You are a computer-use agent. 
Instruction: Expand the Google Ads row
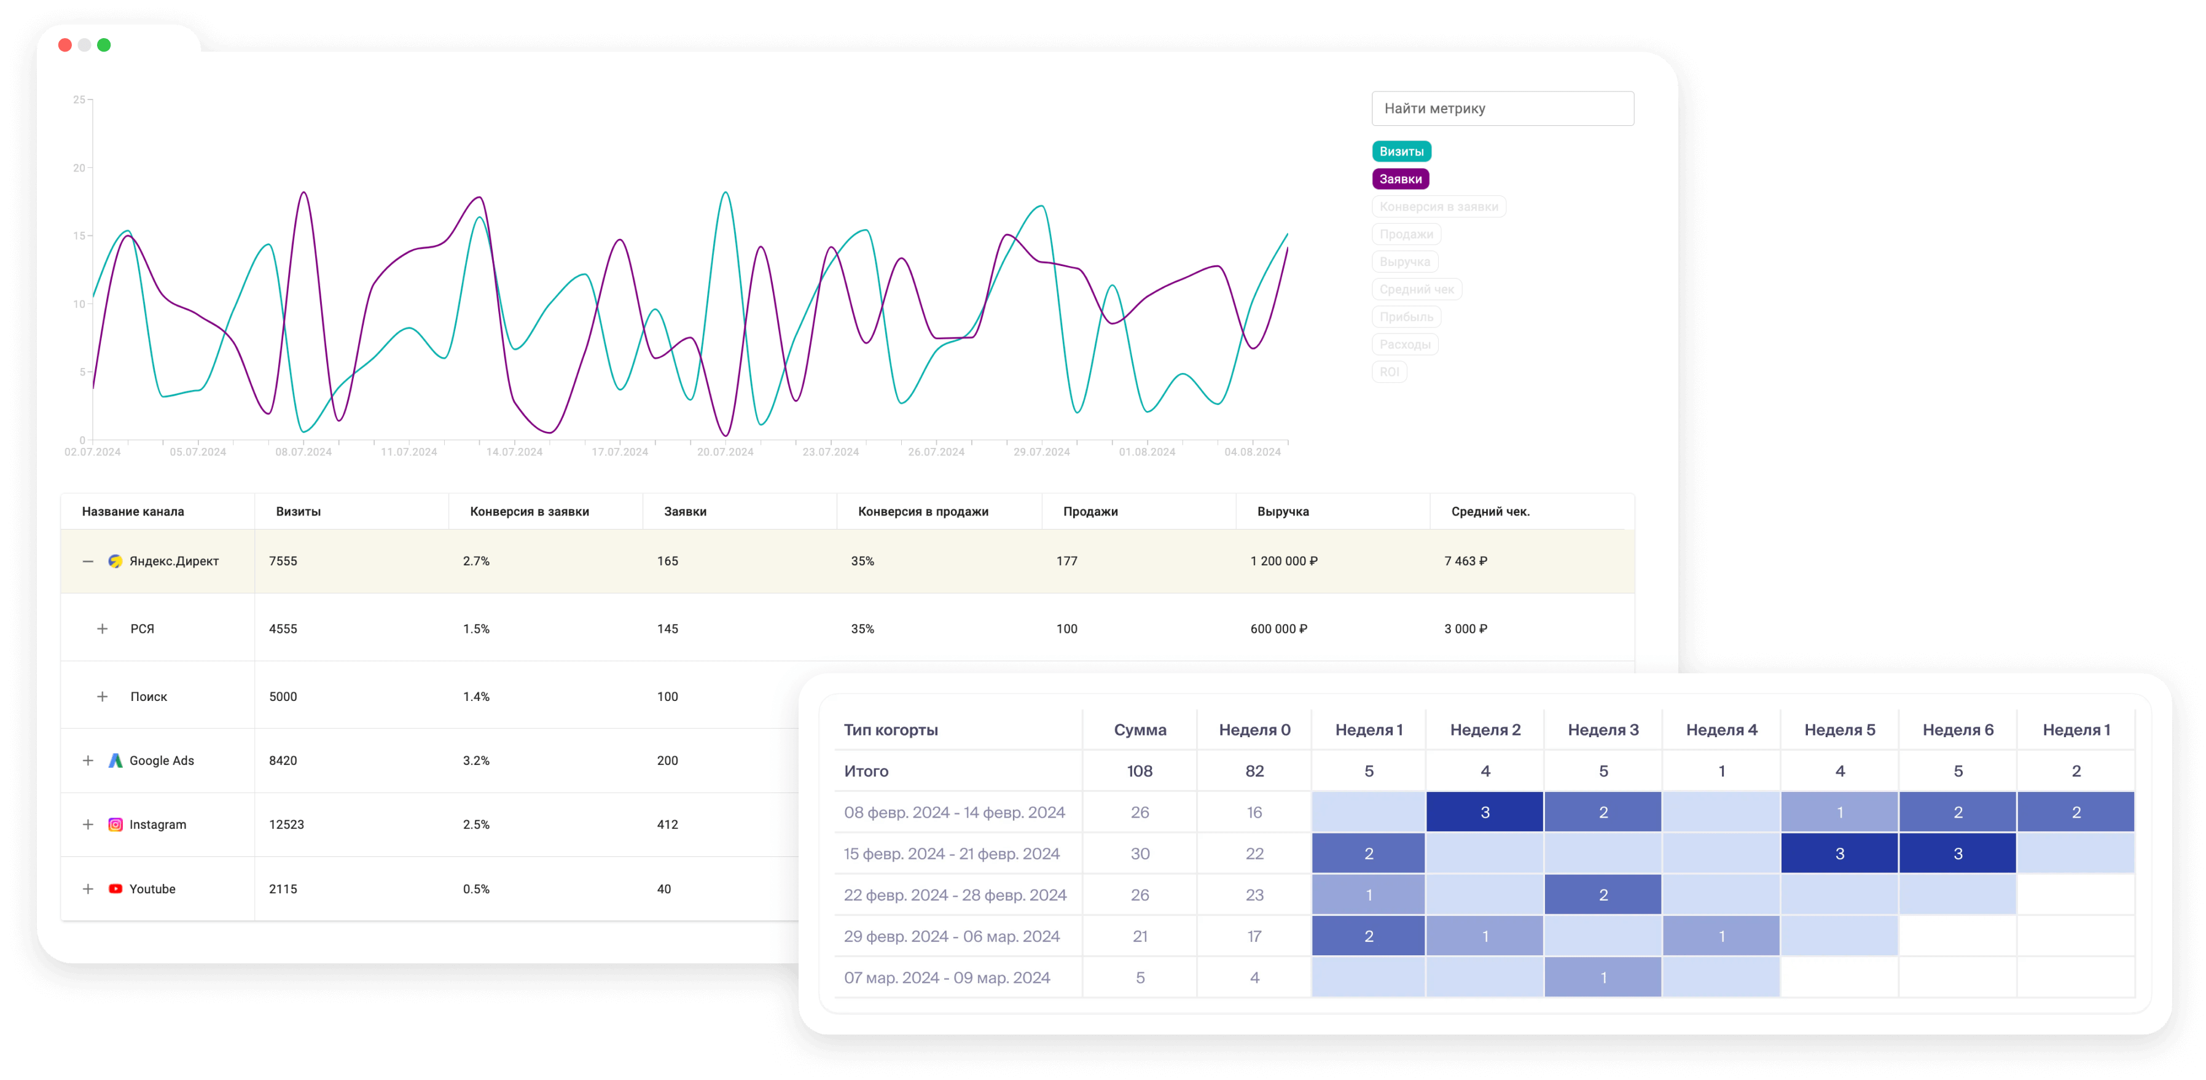(88, 760)
